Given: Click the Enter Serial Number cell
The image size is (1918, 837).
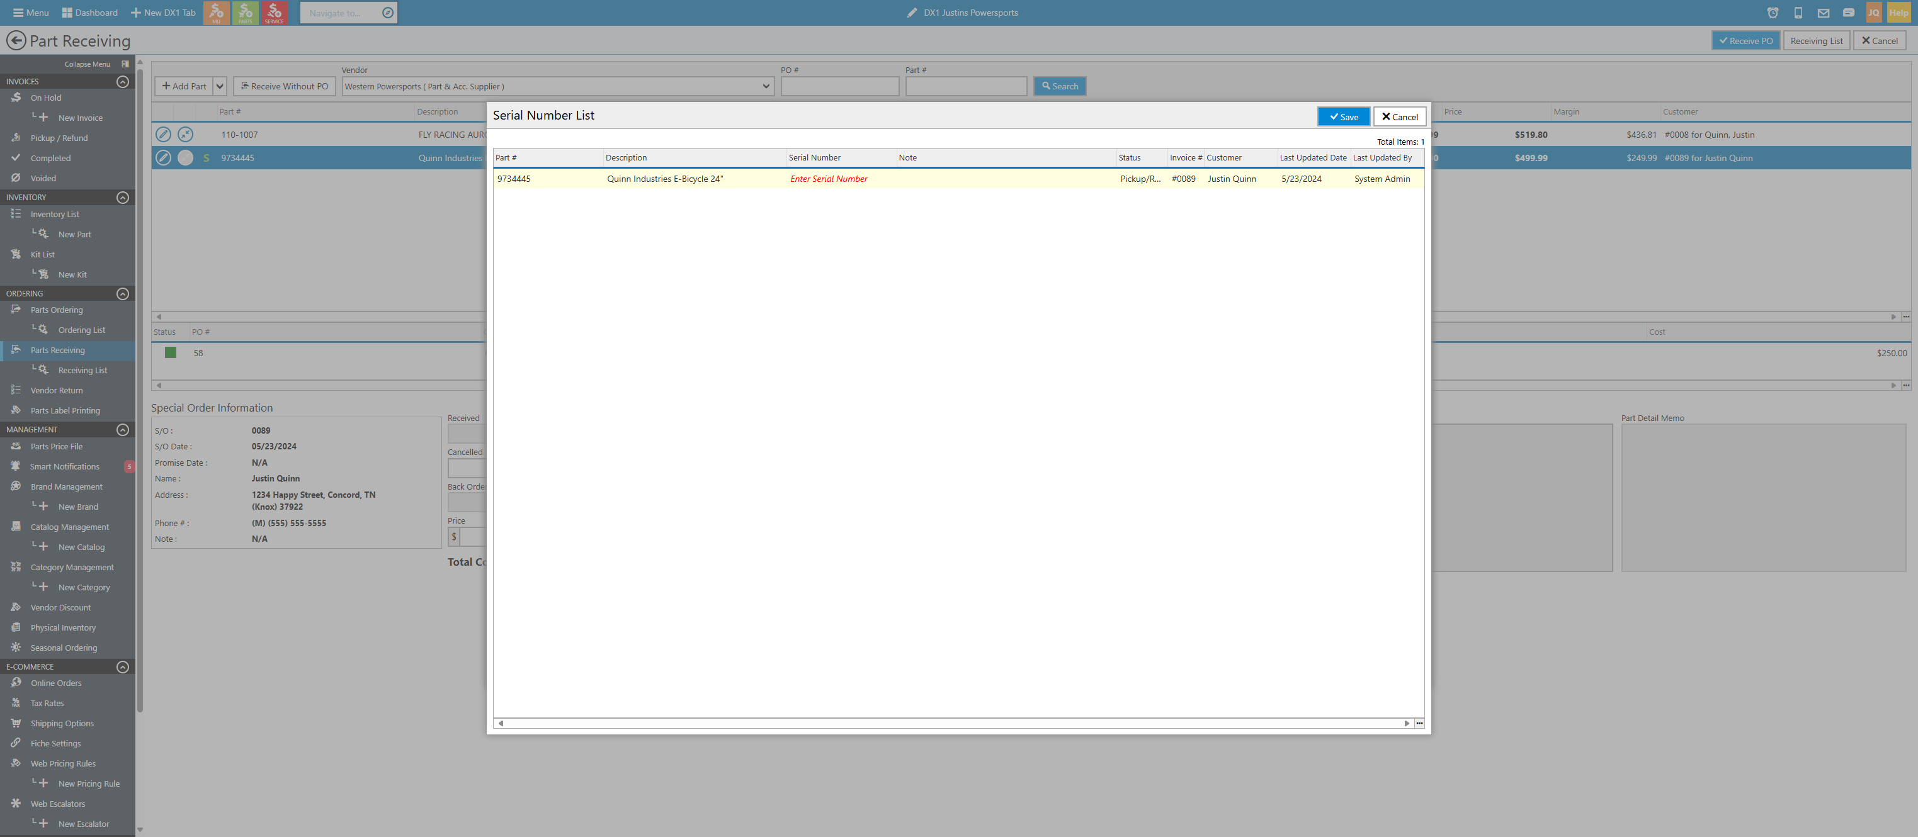Looking at the screenshot, I should coord(841,179).
